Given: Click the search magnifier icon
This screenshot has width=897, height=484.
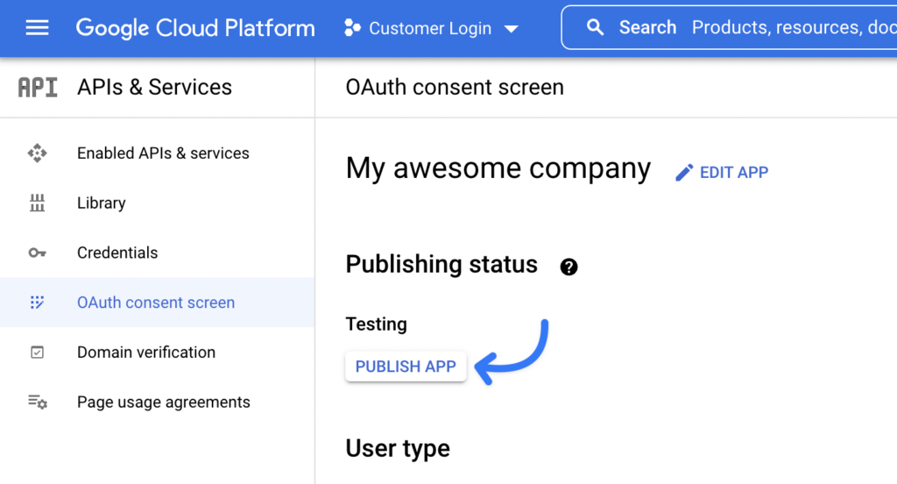Looking at the screenshot, I should click(x=595, y=27).
